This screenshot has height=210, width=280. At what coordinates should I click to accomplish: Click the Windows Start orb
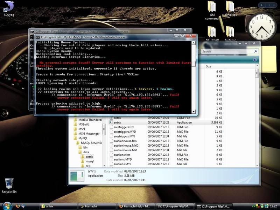pos(7,206)
